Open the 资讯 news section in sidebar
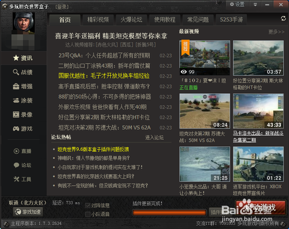 (23, 58)
